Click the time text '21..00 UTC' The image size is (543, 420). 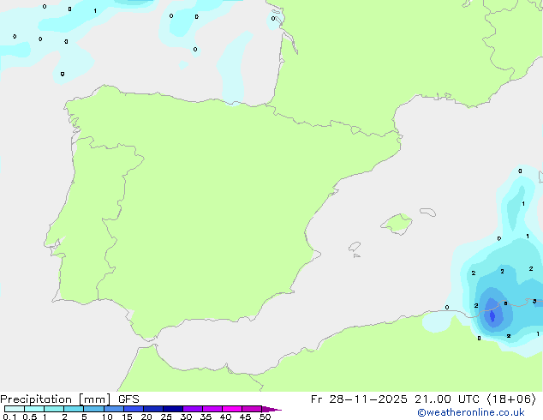point(447,399)
